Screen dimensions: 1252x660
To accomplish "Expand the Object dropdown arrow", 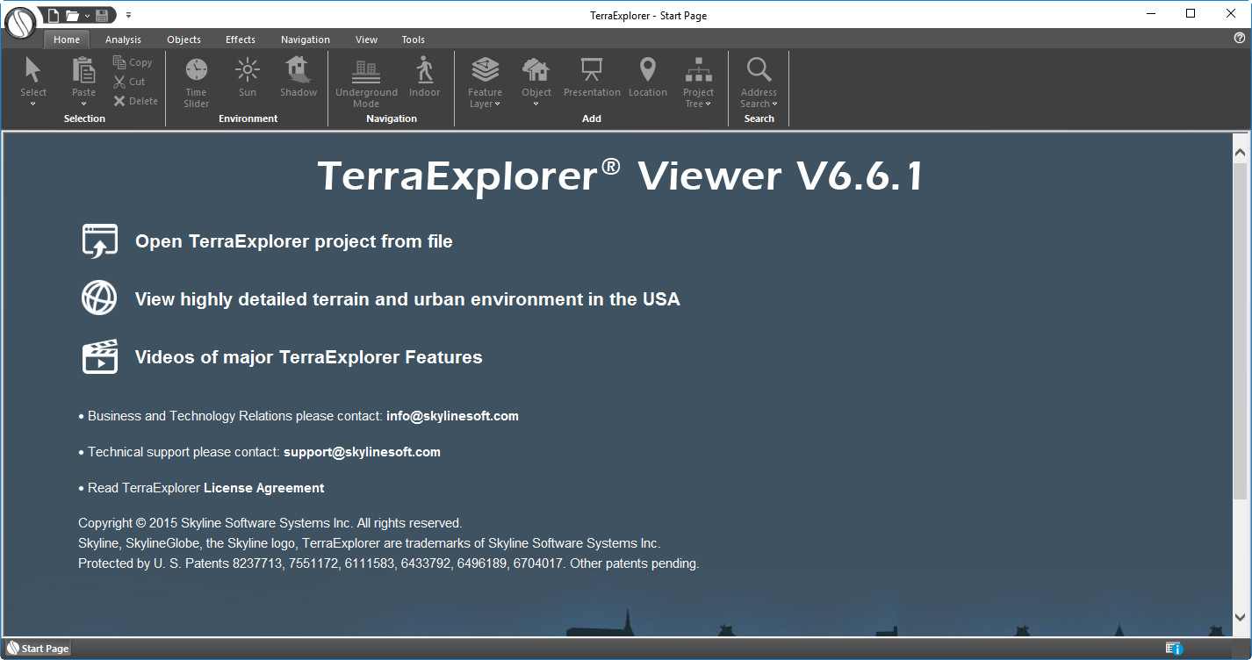I will pos(536,104).
